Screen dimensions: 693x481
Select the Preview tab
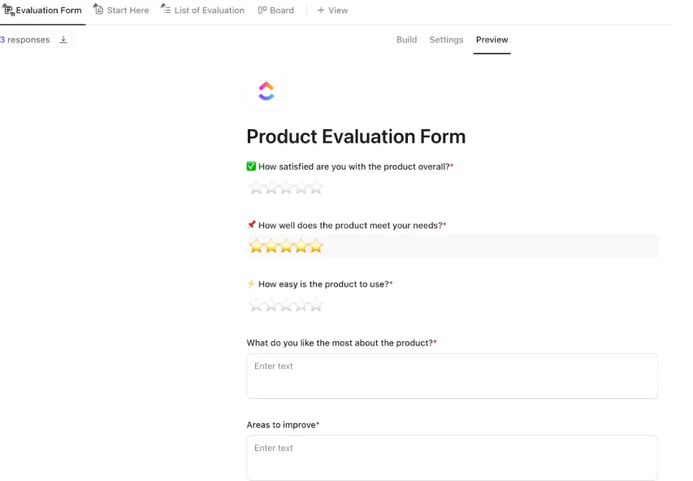tap(492, 40)
